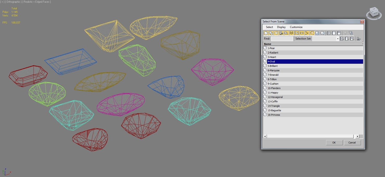The height and width of the screenshot is (177, 385).
Task: Toggle the Display Space Warps filter icon
Action: point(292,33)
